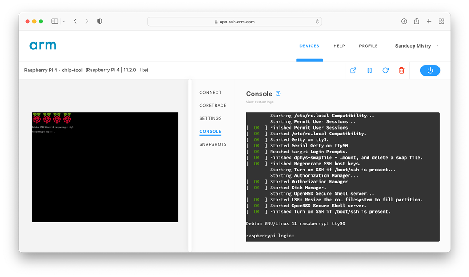Screen dimensions: 469x277
Task: Click the arm logo
Action: click(43, 45)
